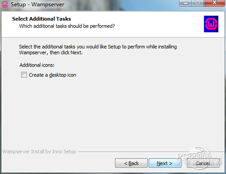Click the 'Additional icons:' group label
The width and height of the screenshot is (226, 174).
37,65
